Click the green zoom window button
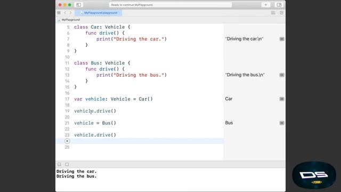The height and width of the screenshot is (192, 341). pyautogui.click(x=70, y=5)
